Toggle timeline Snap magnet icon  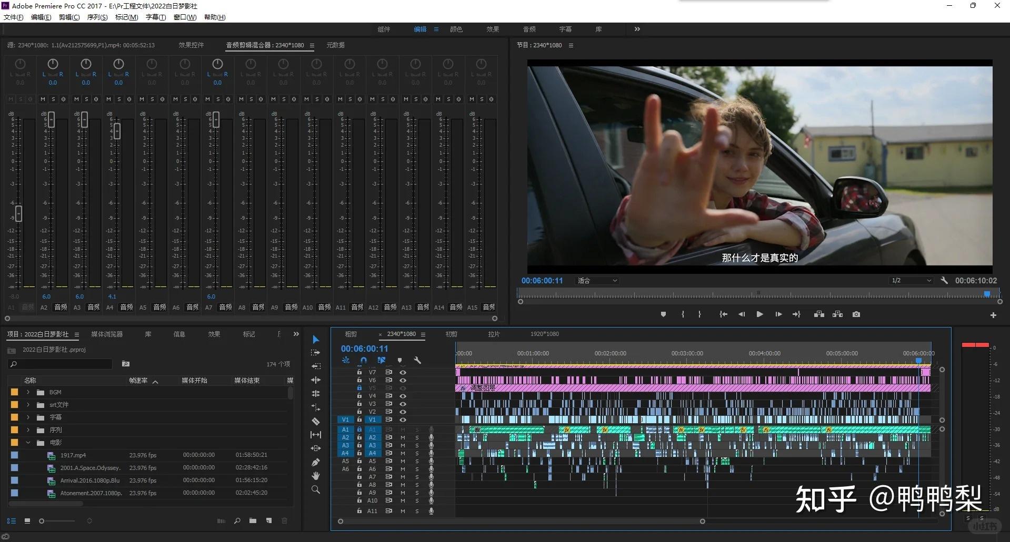click(x=363, y=360)
